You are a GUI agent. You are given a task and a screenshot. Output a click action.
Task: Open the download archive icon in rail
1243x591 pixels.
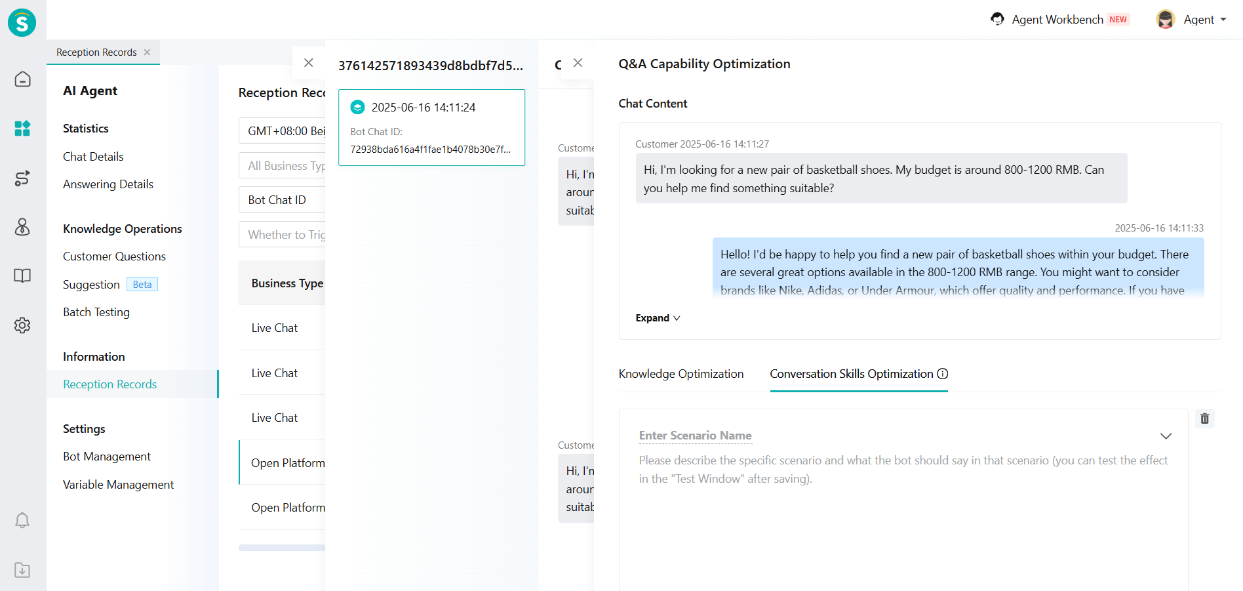[22, 569]
